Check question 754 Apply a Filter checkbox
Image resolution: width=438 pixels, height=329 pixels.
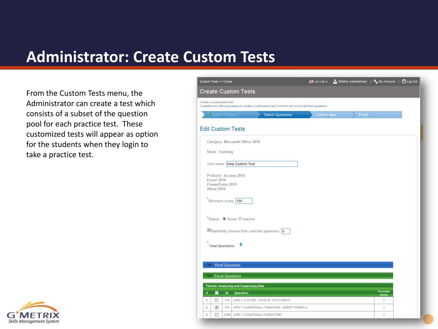click(x=216, y=300)
